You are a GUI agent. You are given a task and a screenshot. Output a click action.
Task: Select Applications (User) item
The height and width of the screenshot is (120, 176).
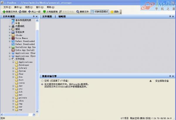[25, 53]
